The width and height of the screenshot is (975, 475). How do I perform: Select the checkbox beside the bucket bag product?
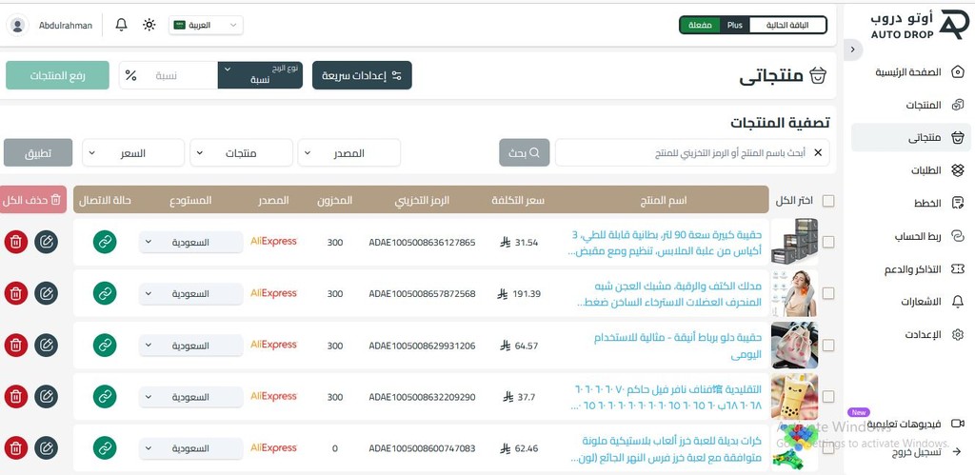click(x=828, y=345)
